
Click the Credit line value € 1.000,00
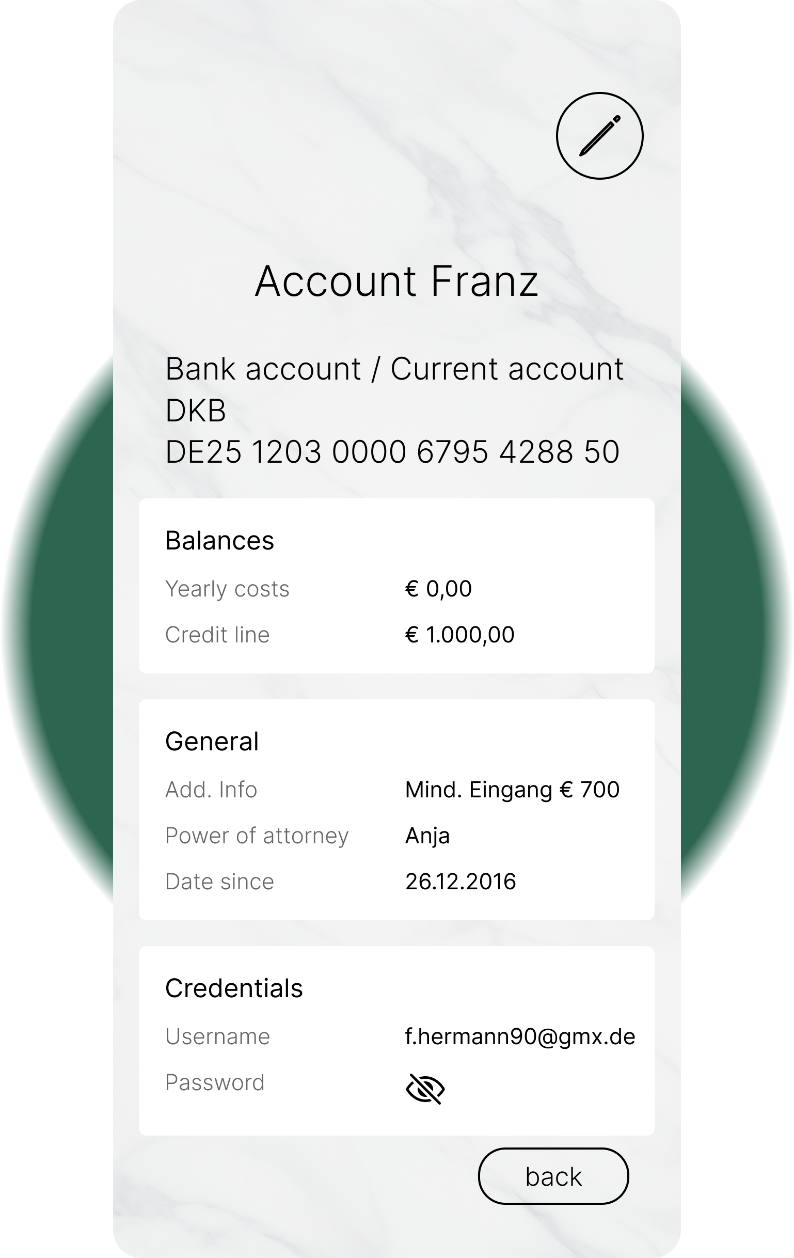[x=459, y=635]
